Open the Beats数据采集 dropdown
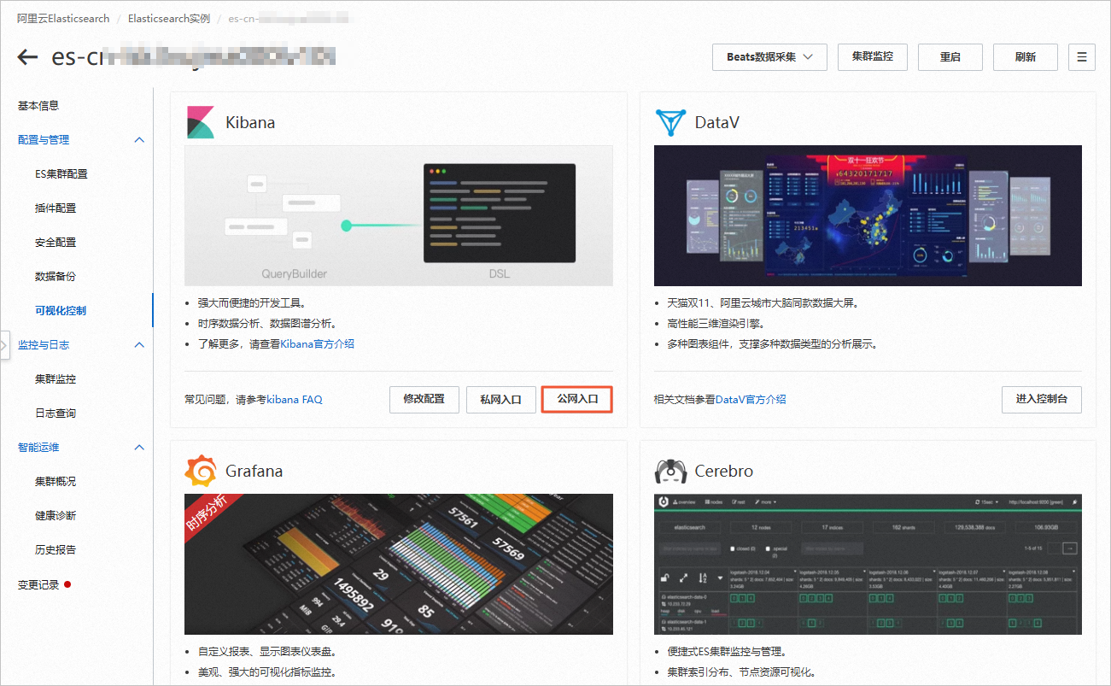This screenshot has width=1111, height=686. point(769,57)
